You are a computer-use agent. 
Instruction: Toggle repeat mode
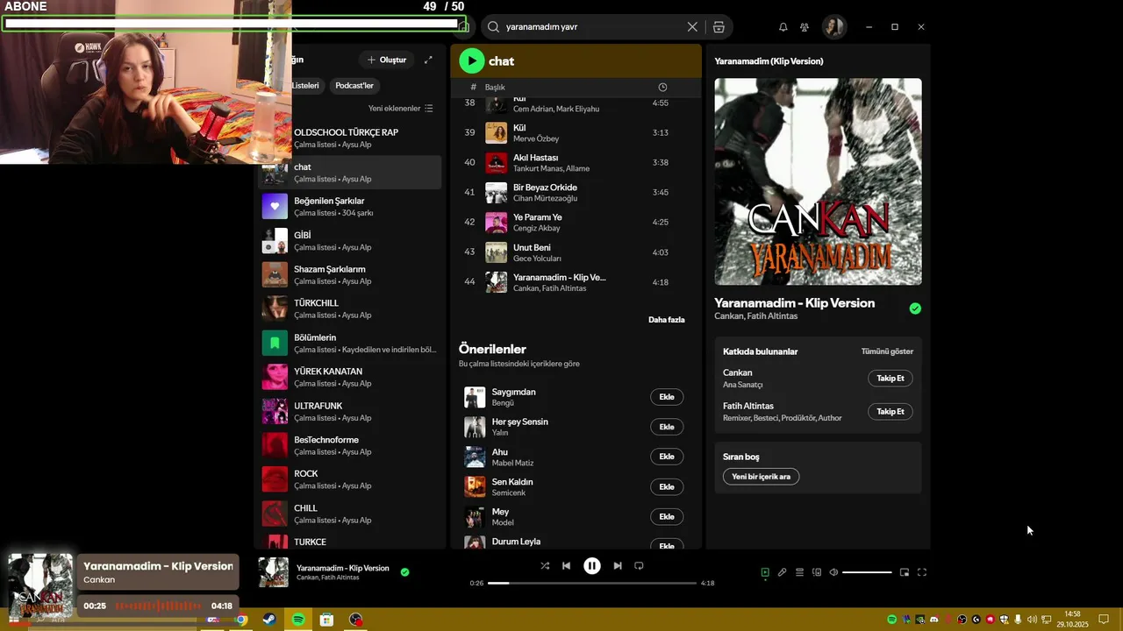(x=639, y=566)
